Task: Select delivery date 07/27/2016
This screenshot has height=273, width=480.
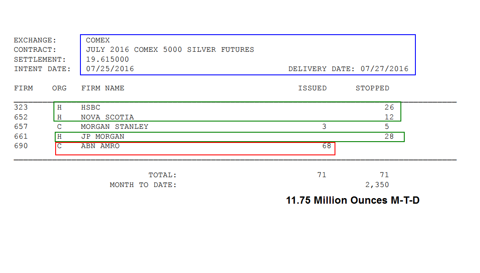Action: [385, 69]
